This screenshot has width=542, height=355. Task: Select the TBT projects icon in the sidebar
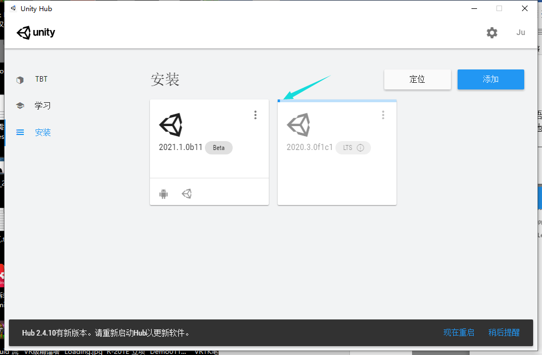click(20, 79)
